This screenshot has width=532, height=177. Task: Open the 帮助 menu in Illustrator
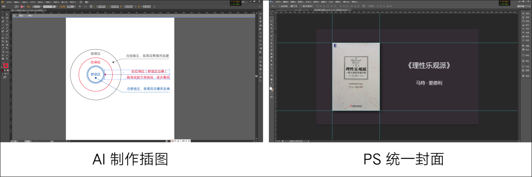pyautogui.click(x=72, y=2)
